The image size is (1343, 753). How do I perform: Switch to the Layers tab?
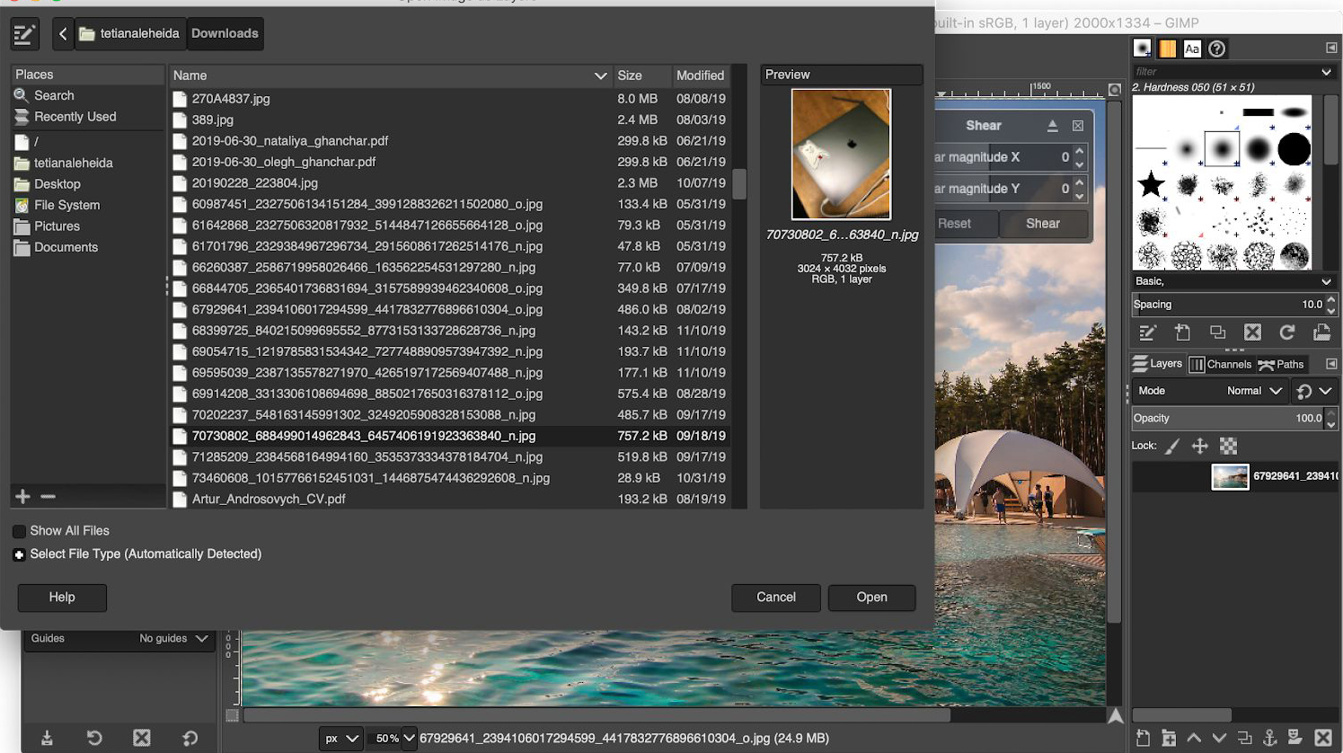1157,364
